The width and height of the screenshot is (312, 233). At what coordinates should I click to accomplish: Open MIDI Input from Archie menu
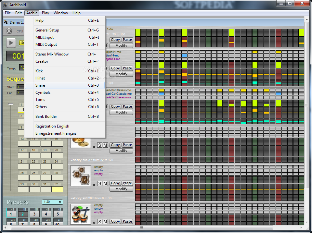[65, 37]
